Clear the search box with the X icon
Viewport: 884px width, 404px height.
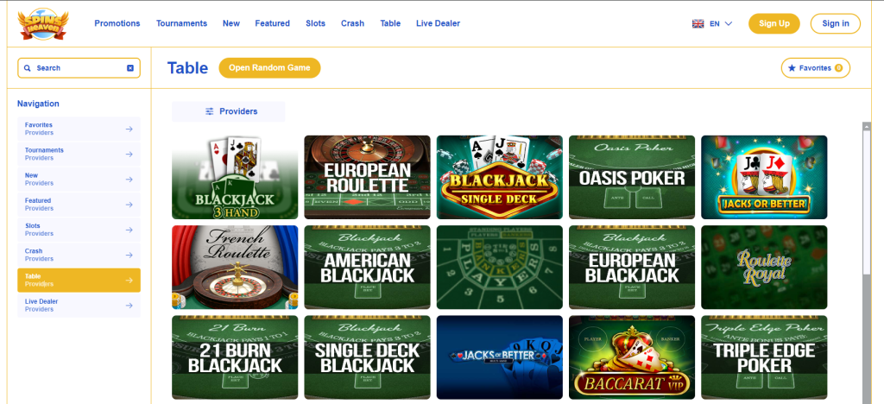[130, 67]
